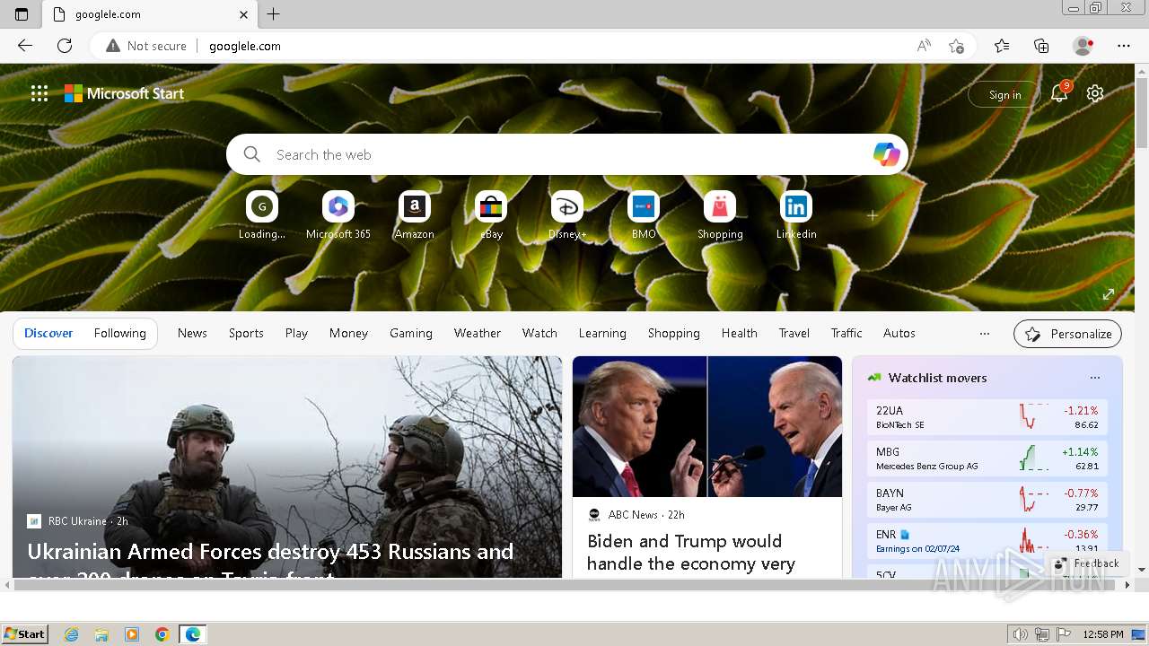Switch to the Discover feed

pos(48,333)
